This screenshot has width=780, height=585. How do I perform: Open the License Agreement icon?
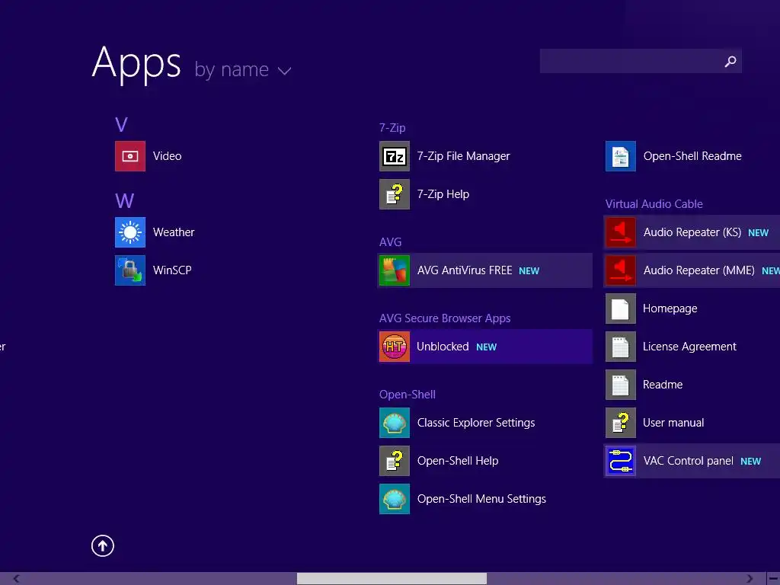620,347
